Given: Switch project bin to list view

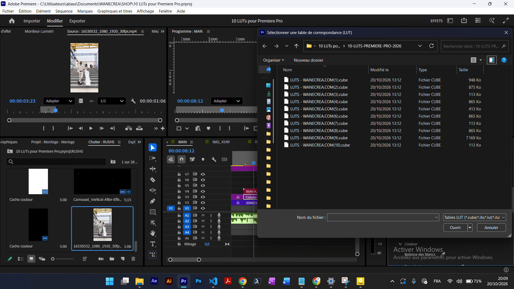Looking at the screenshot, I should coord(21,259).
